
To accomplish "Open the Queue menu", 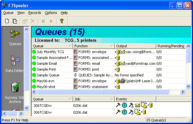I will click(8, 13).
